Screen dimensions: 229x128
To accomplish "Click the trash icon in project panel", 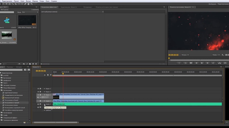I will (36, 64).
